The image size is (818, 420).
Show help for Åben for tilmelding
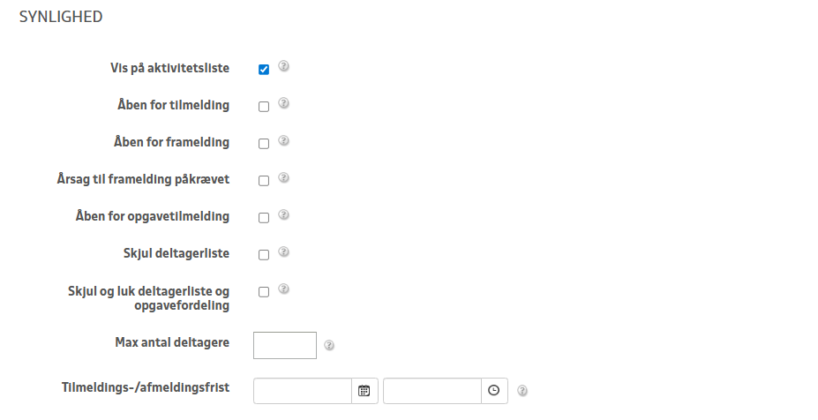283,102
